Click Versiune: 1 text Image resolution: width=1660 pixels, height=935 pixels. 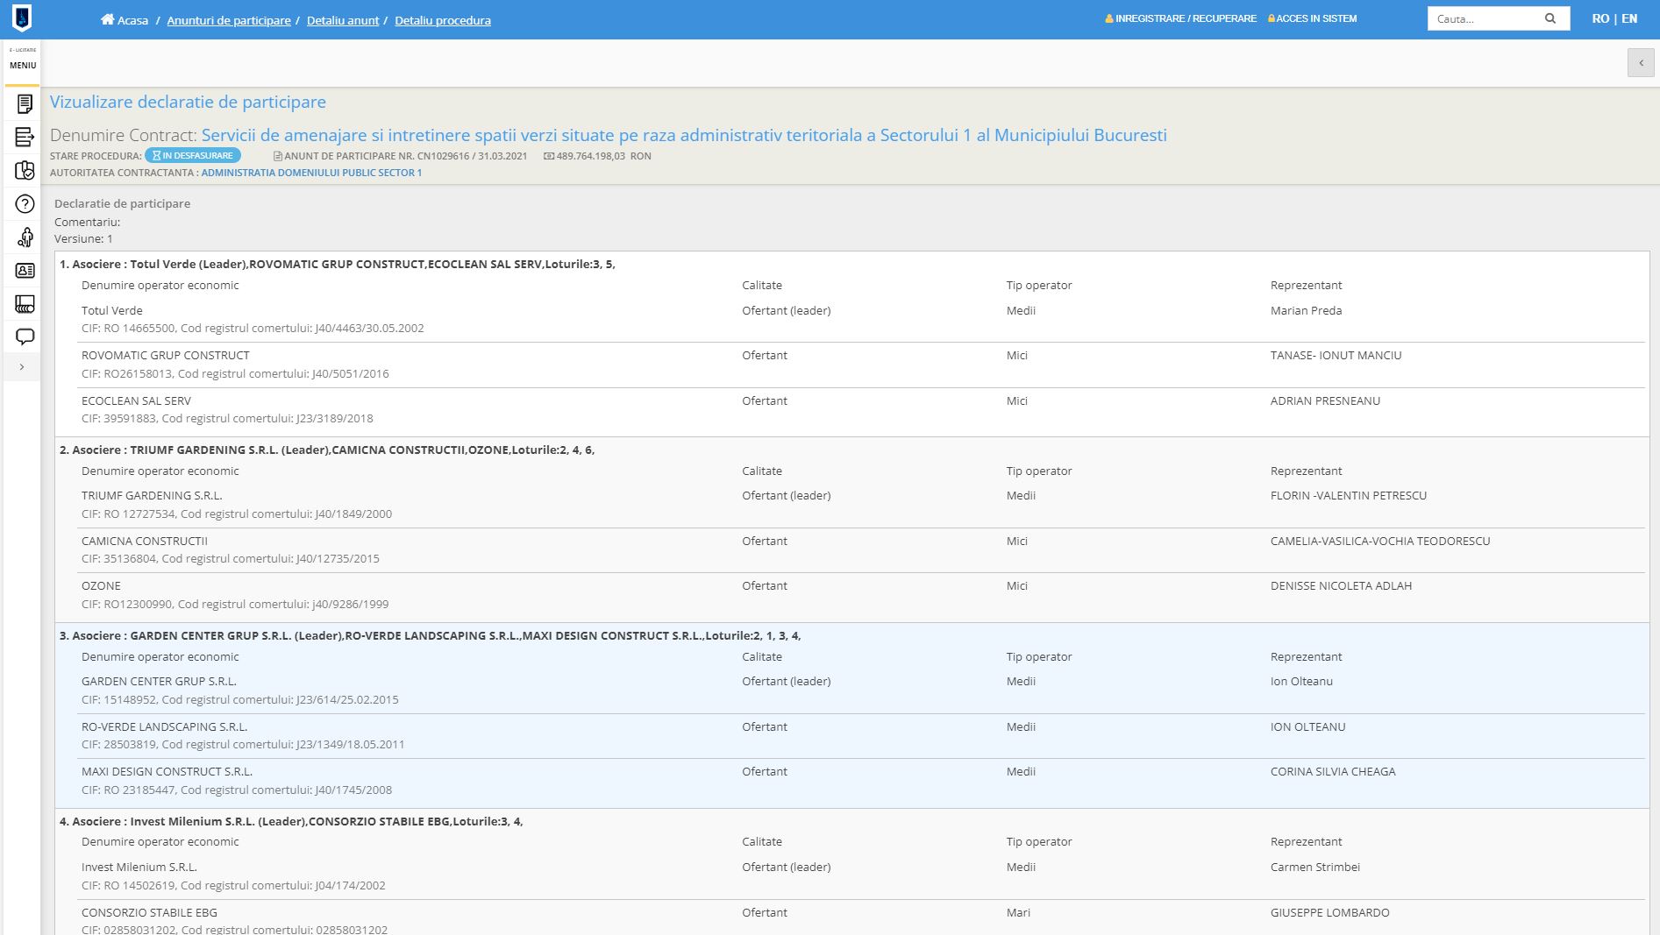tap(83, 238)
